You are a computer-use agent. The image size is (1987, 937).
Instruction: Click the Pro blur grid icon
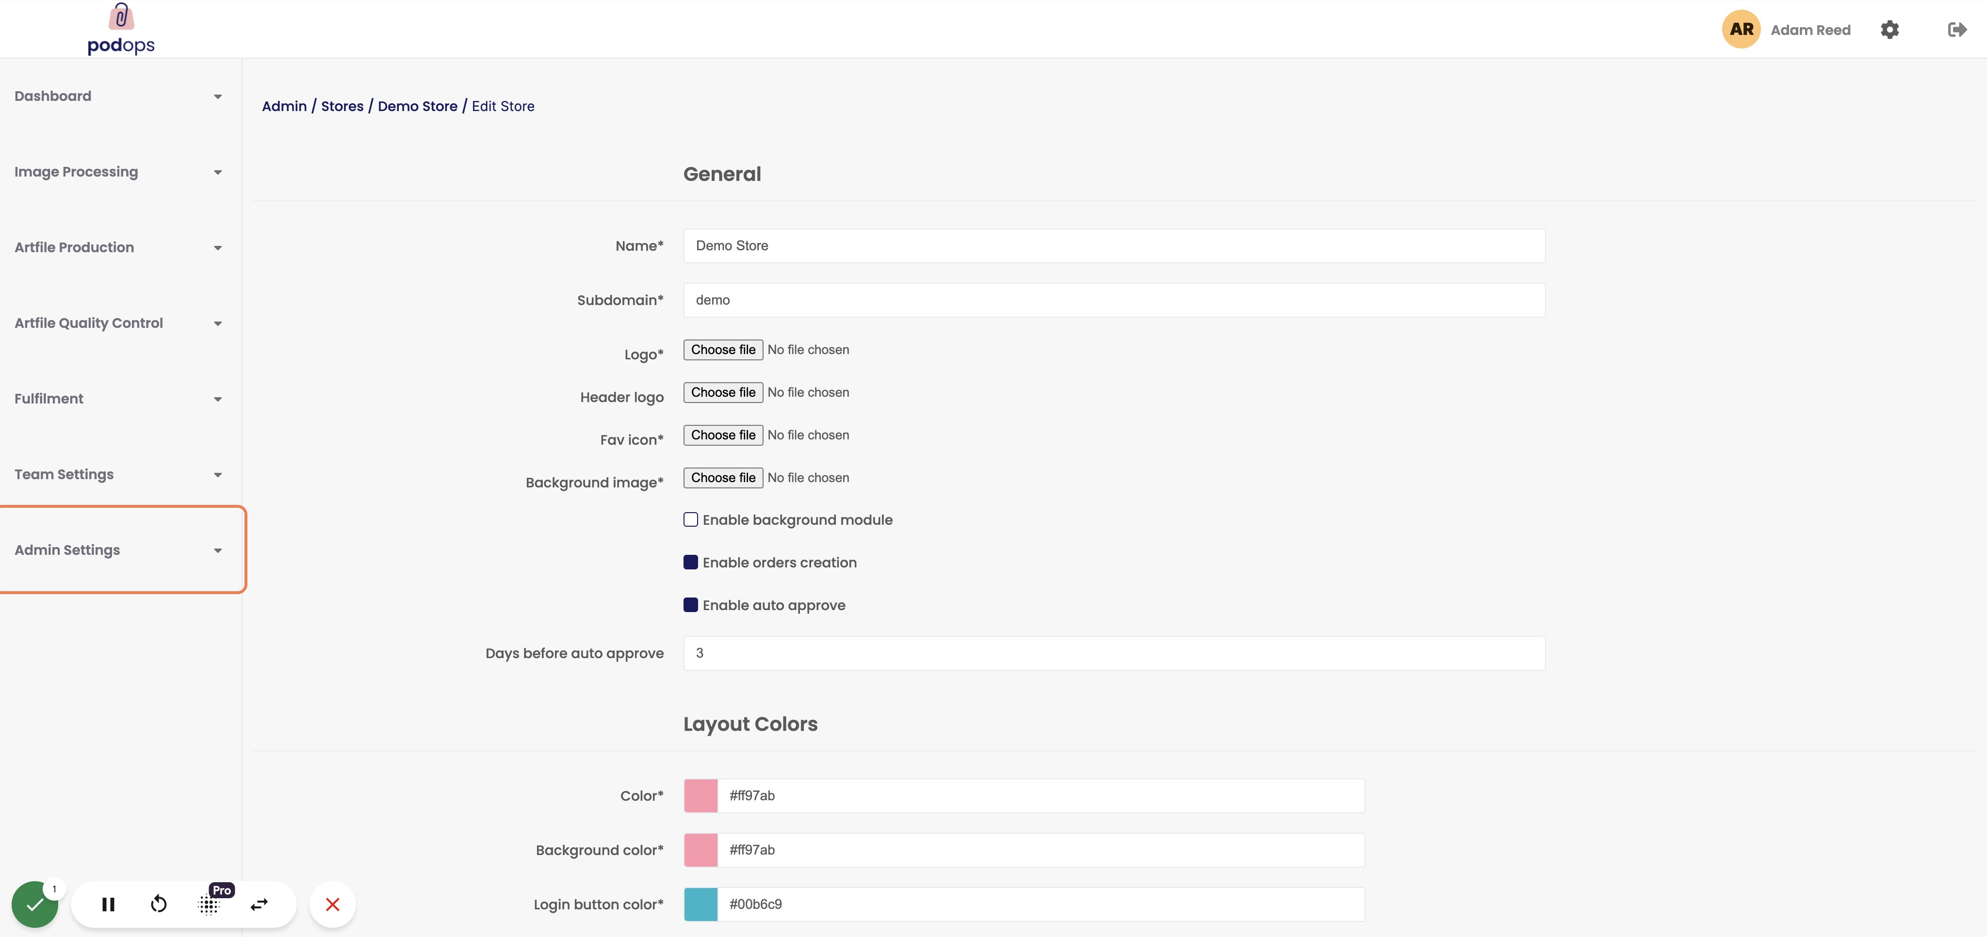click(209, 905)
